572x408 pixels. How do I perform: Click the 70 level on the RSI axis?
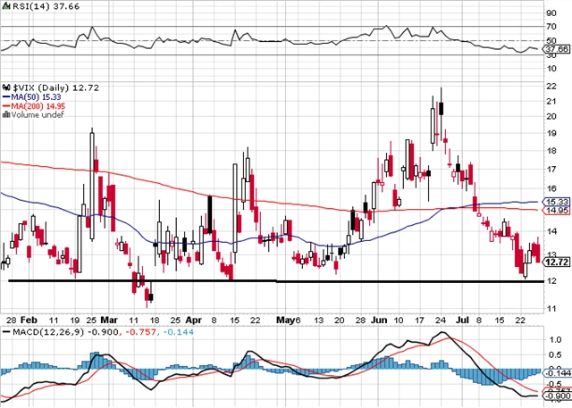coord(551,27)
